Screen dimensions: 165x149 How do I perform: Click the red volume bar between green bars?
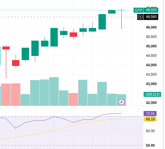pyautogui.click(x=73, y=99)
